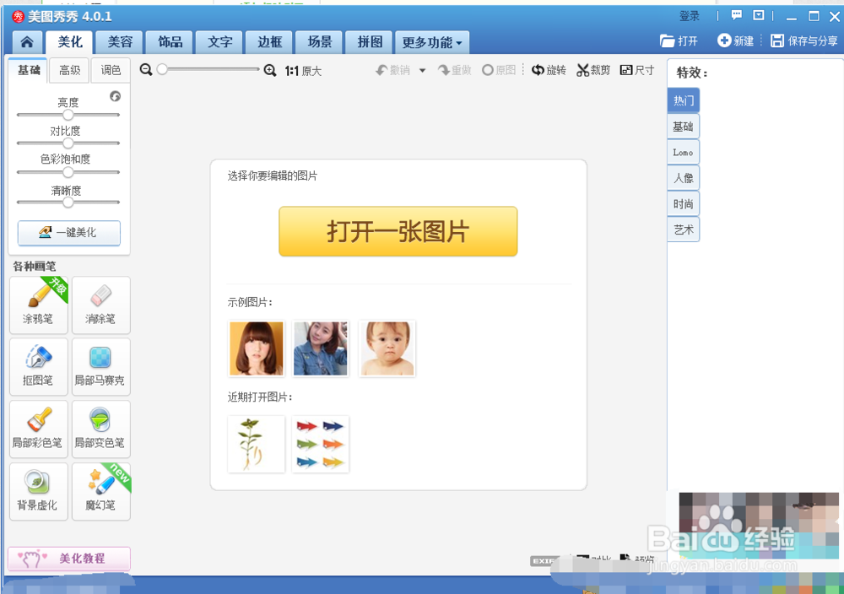
Task: Click the 清晰度 sharpness slider handle
Action: (x=68, y=202)
